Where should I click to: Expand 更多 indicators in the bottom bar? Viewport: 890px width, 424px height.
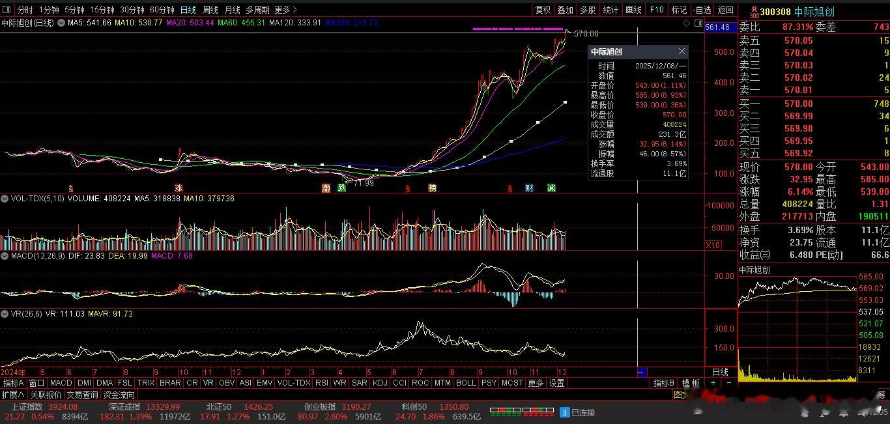click(x=536, y=383)
